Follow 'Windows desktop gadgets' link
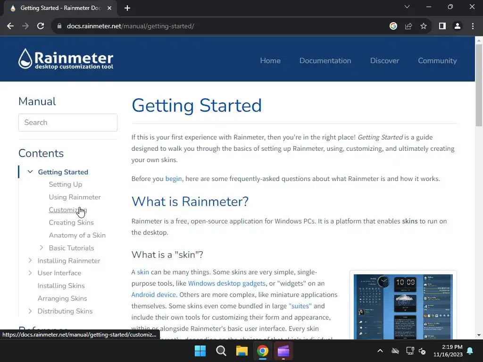483x362 pixels. point(227,283)
